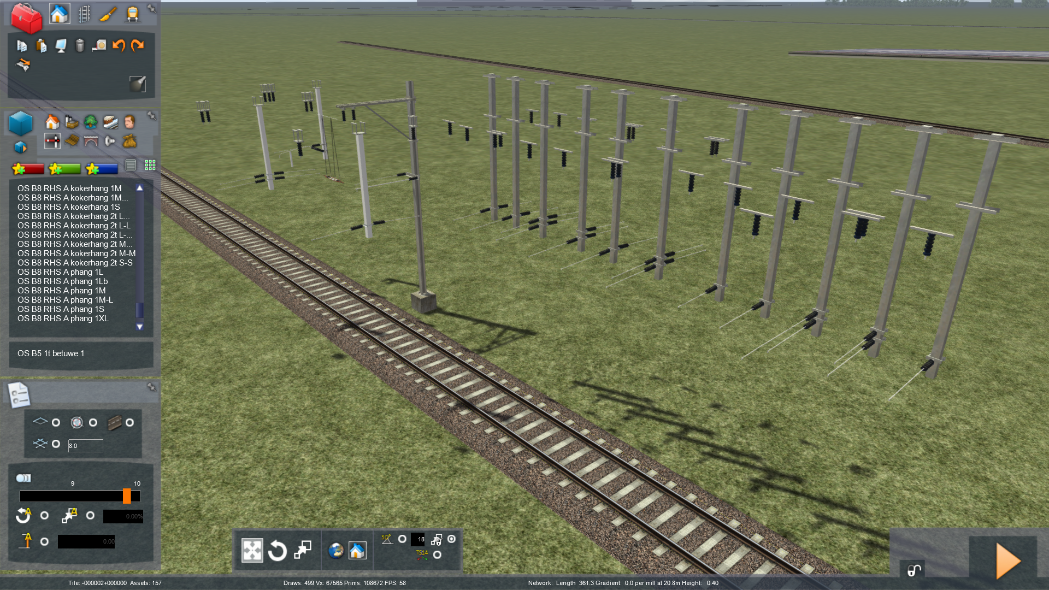Image resolution: width=1049 pixels, height=590 pixels.
Task: Click the trash can delete icon
Action: click(x=80, y=45)
